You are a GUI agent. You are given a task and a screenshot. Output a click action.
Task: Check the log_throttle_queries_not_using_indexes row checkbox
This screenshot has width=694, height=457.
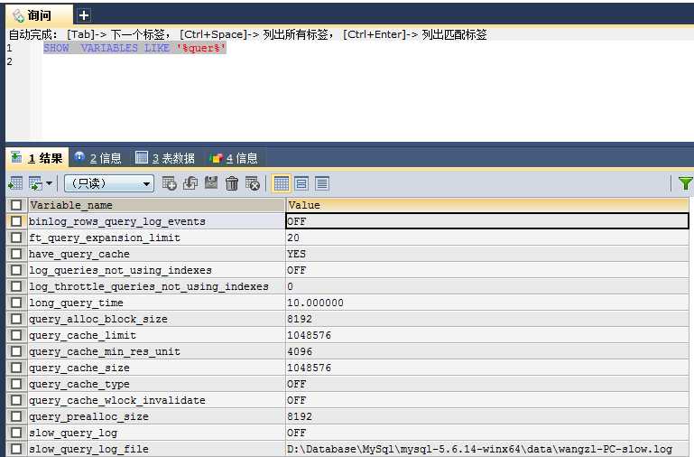[16, 286]
